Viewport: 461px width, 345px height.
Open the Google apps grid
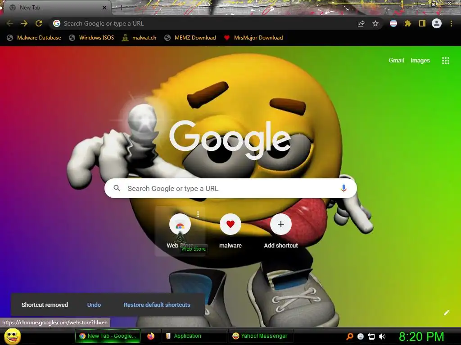(x=446, y=61)
